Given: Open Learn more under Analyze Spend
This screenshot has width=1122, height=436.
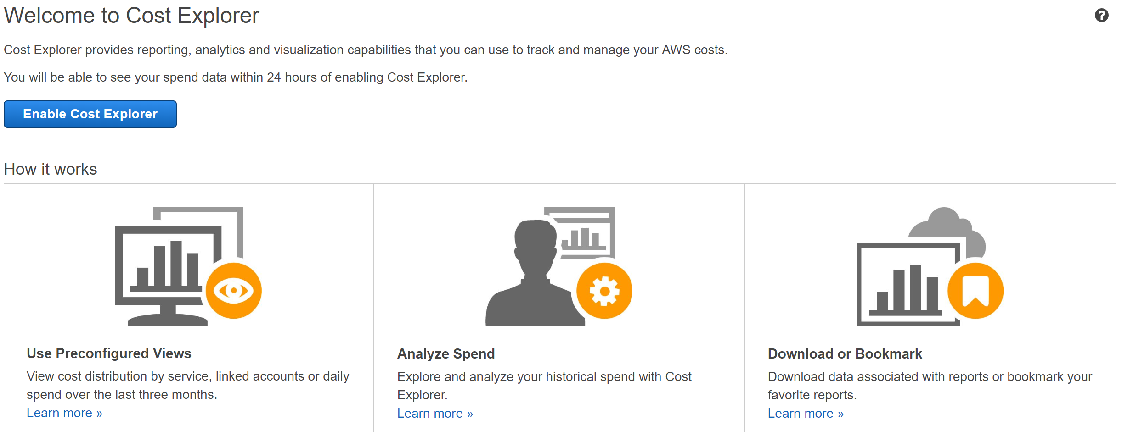Looking at the screenshot, I should click(x=435, y=414).
